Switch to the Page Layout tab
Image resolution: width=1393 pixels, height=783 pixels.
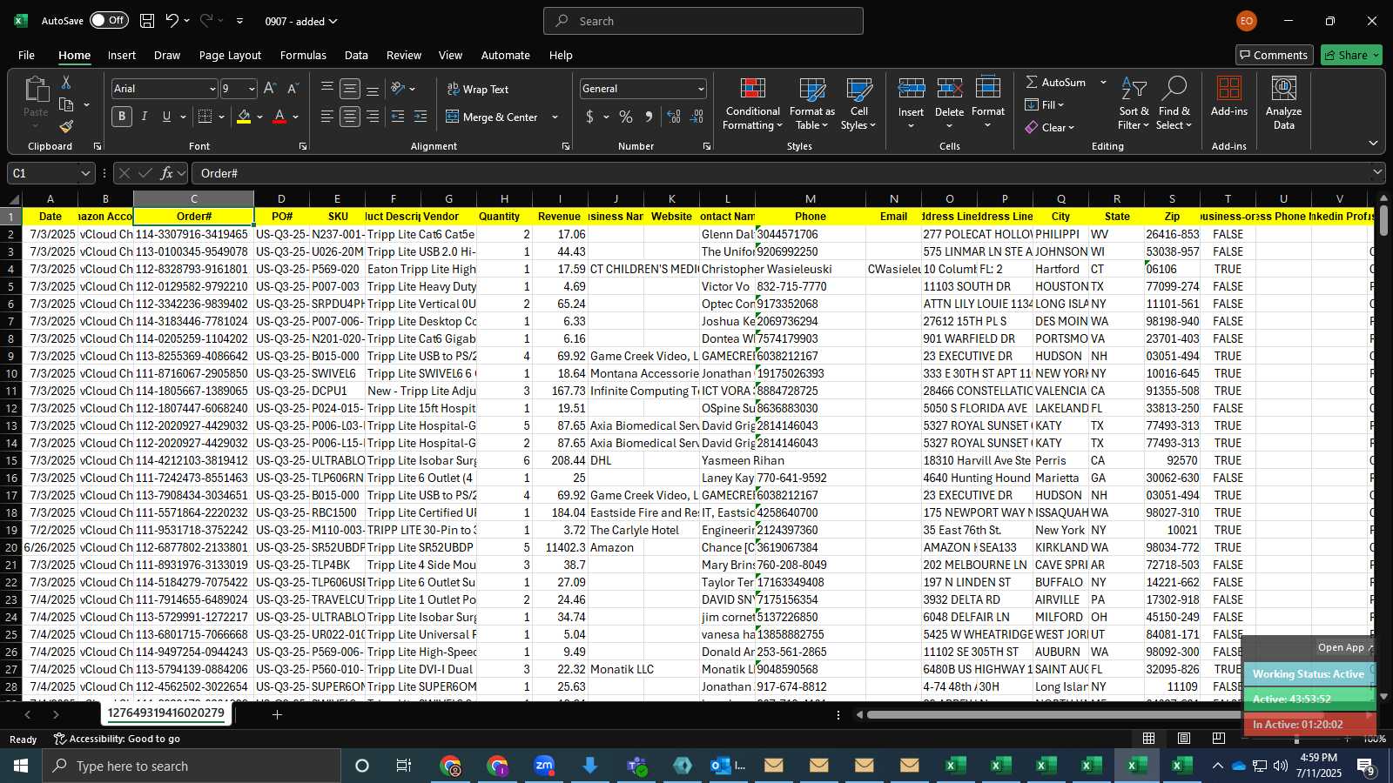coord(230,55)
